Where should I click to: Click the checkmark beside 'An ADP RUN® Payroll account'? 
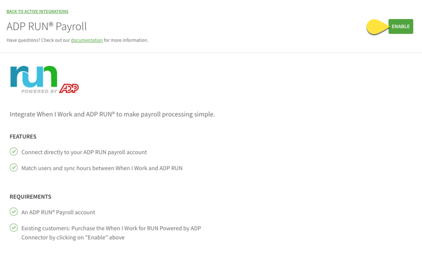[14, 212]
